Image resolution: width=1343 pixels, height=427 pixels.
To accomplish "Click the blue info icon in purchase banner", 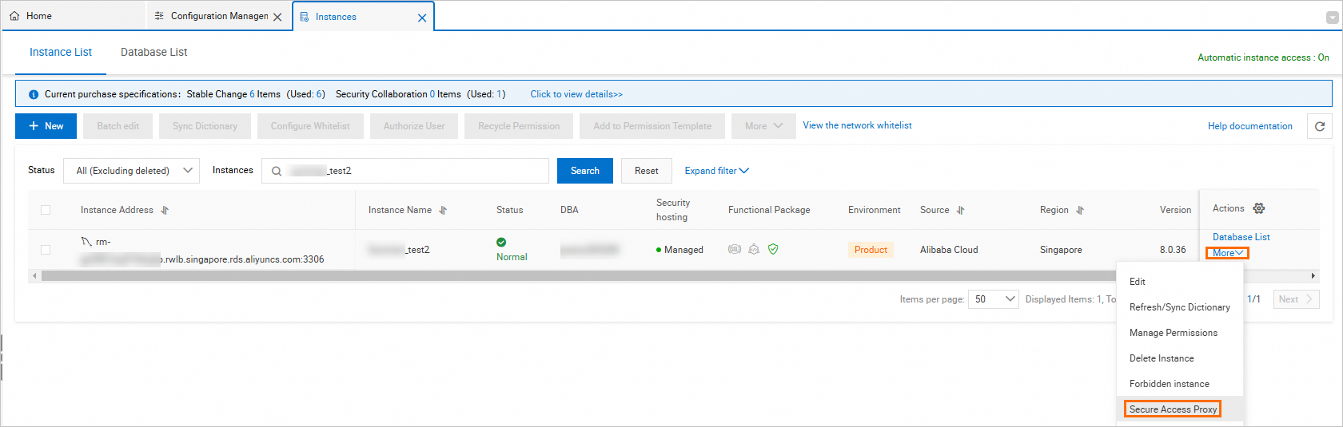I will point(34,94).
